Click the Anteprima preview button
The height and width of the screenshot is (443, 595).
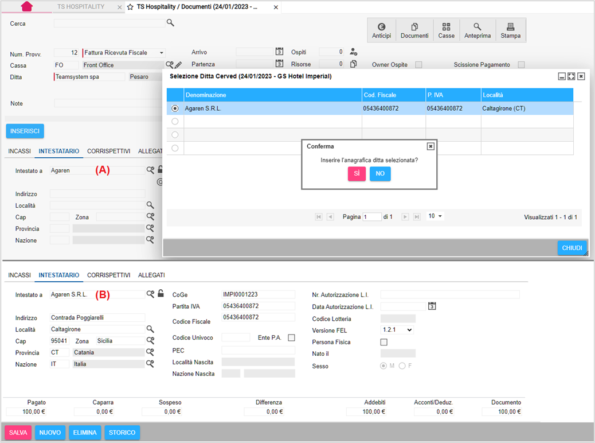[477, 30]
